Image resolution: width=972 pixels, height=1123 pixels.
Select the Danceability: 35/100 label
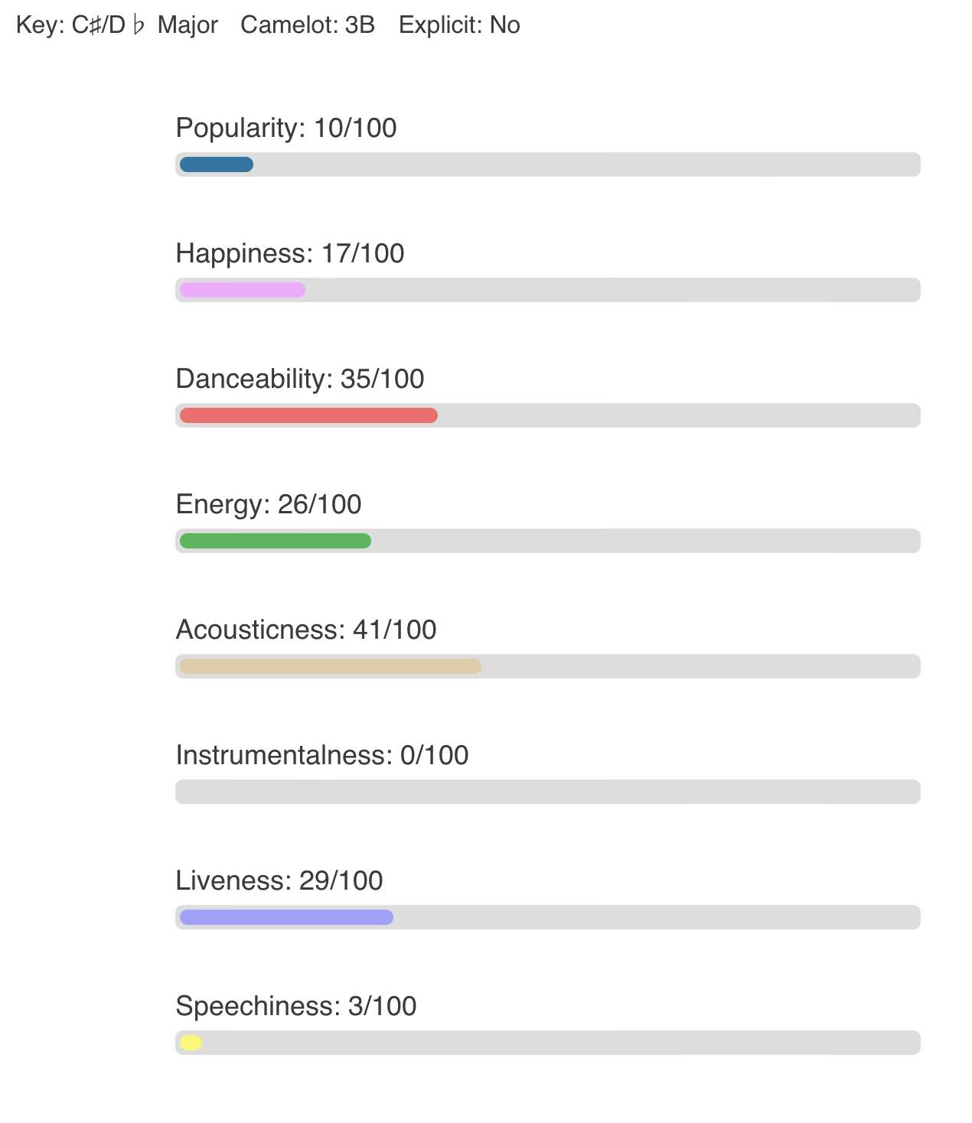(x=300, y=379)
